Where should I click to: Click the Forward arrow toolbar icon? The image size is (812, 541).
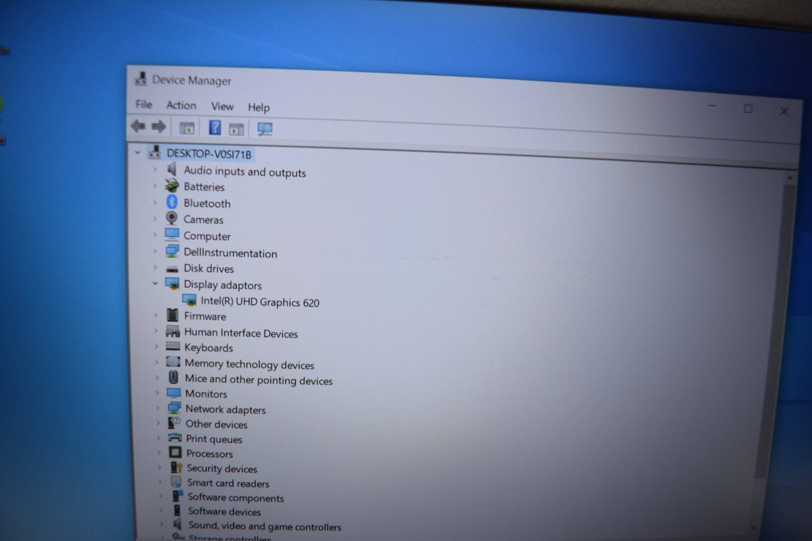click(159, 127)
